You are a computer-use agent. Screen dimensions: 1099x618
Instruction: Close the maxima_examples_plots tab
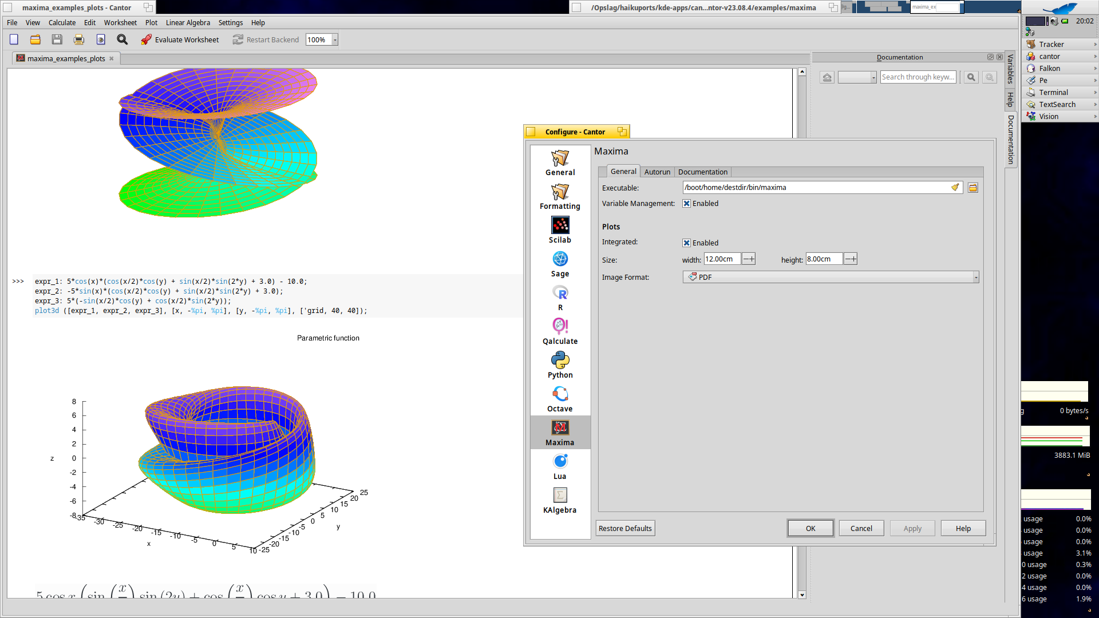pos(112,58)
